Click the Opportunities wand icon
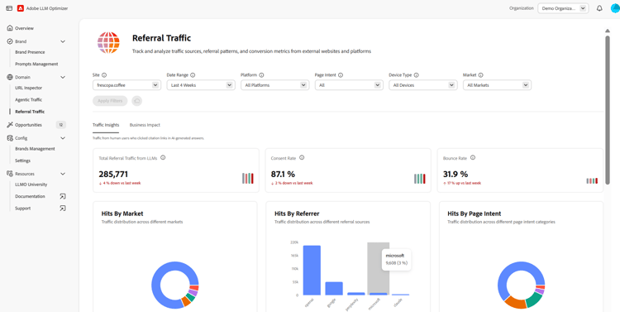 pos(10,125)
